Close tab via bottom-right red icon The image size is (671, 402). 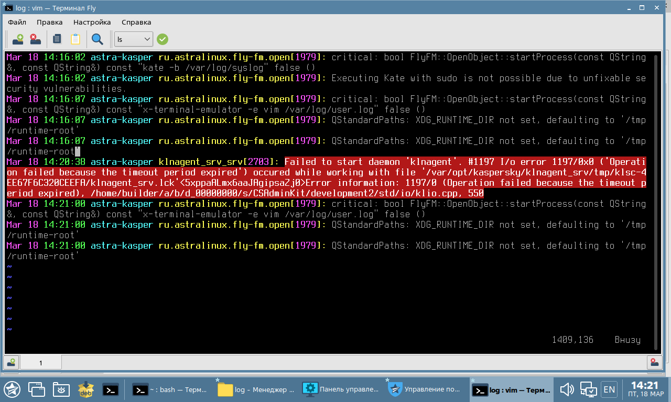point(654,362)
